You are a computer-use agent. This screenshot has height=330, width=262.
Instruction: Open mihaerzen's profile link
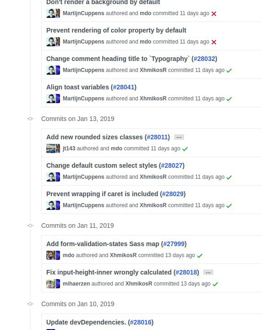point(76,284)
